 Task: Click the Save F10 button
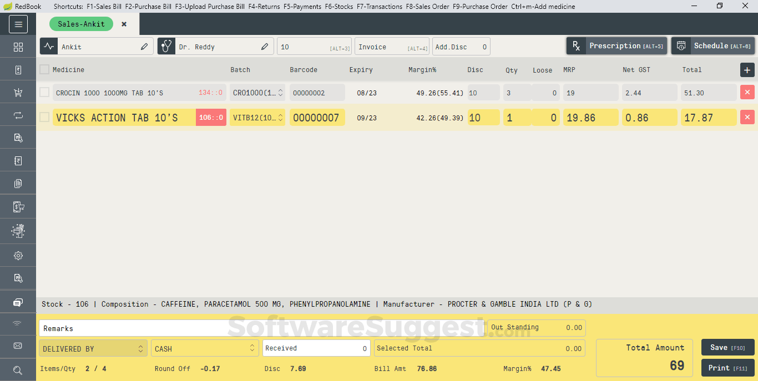pos(727,347)
